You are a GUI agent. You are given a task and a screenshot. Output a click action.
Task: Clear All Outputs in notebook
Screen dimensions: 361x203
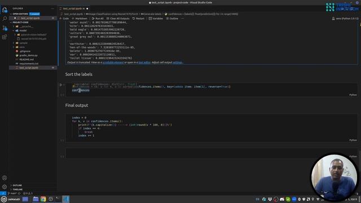coord(118,19)
